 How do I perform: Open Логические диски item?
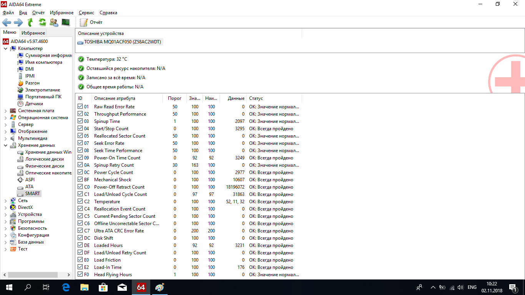coord(41,159)
